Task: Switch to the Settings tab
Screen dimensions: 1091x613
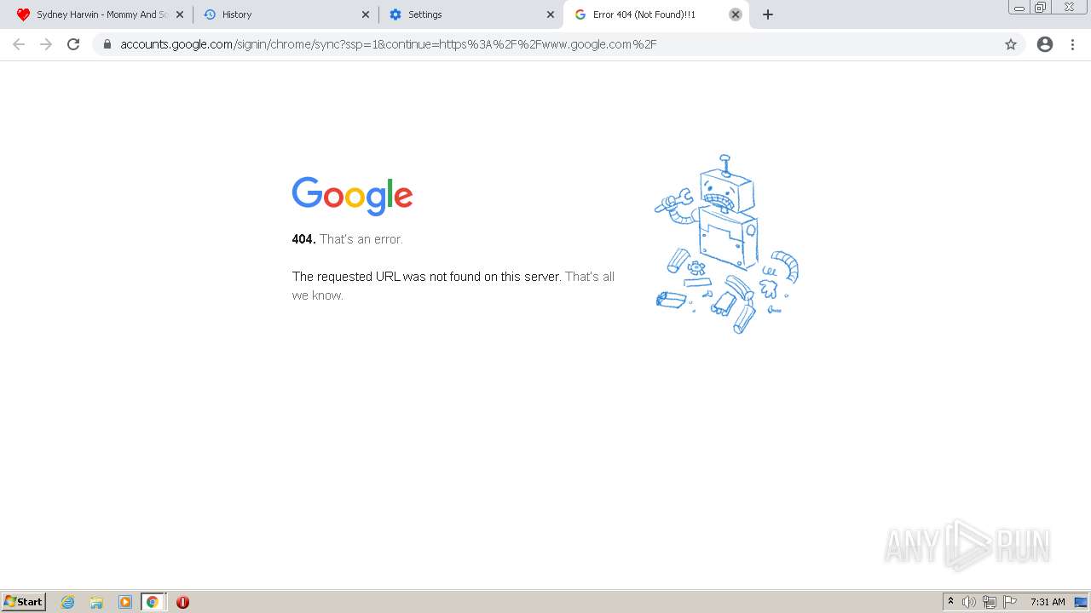Action: [x=471, y=14]
